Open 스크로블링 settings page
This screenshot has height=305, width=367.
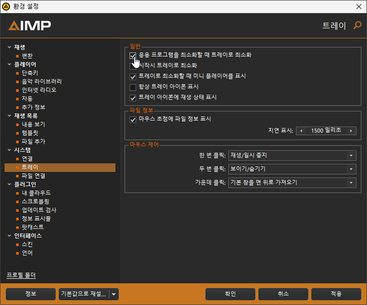[x=36, y=202]
